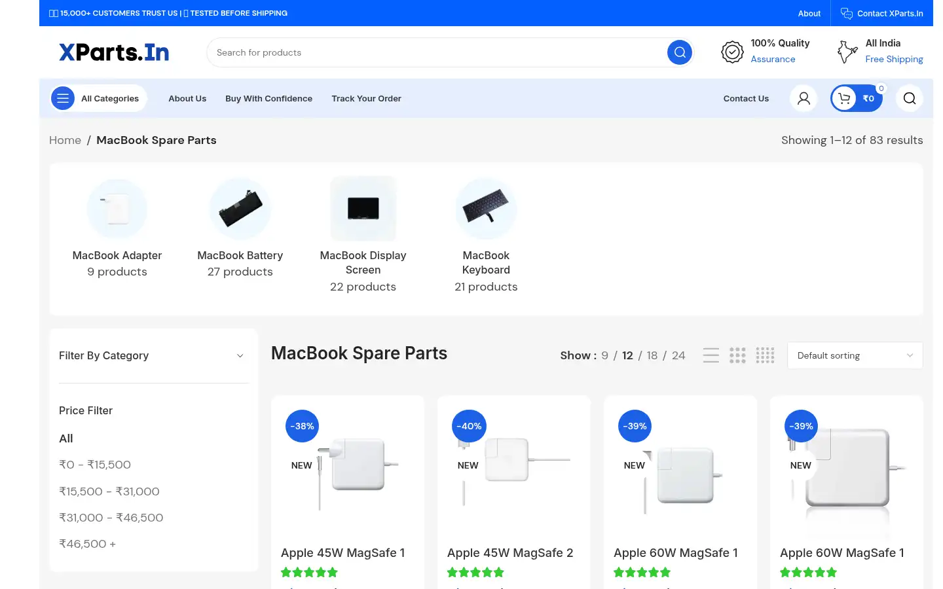
Task: Open MacBook Keyboard category image
Action: click(486, 209)
